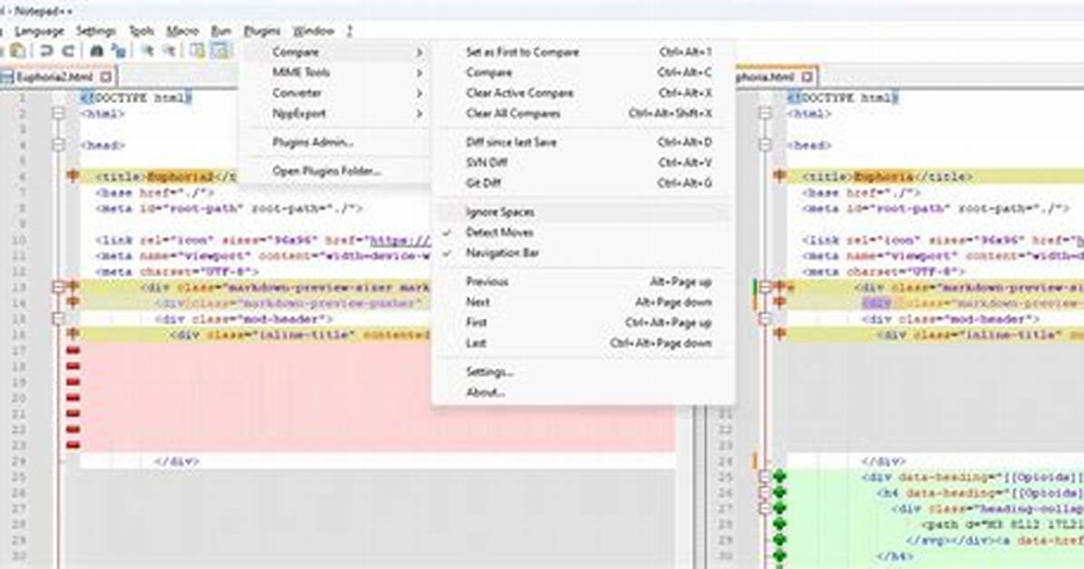The image size is (1084, 569).
Task: Click green added-line marker at line 28 in right pane
Action: coord(779,524)
